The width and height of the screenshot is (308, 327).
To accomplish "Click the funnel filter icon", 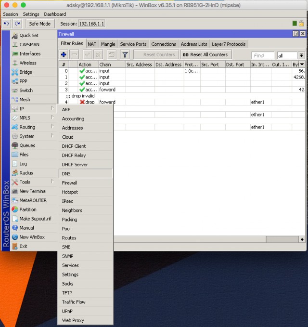I will click(x=125, y=54).
